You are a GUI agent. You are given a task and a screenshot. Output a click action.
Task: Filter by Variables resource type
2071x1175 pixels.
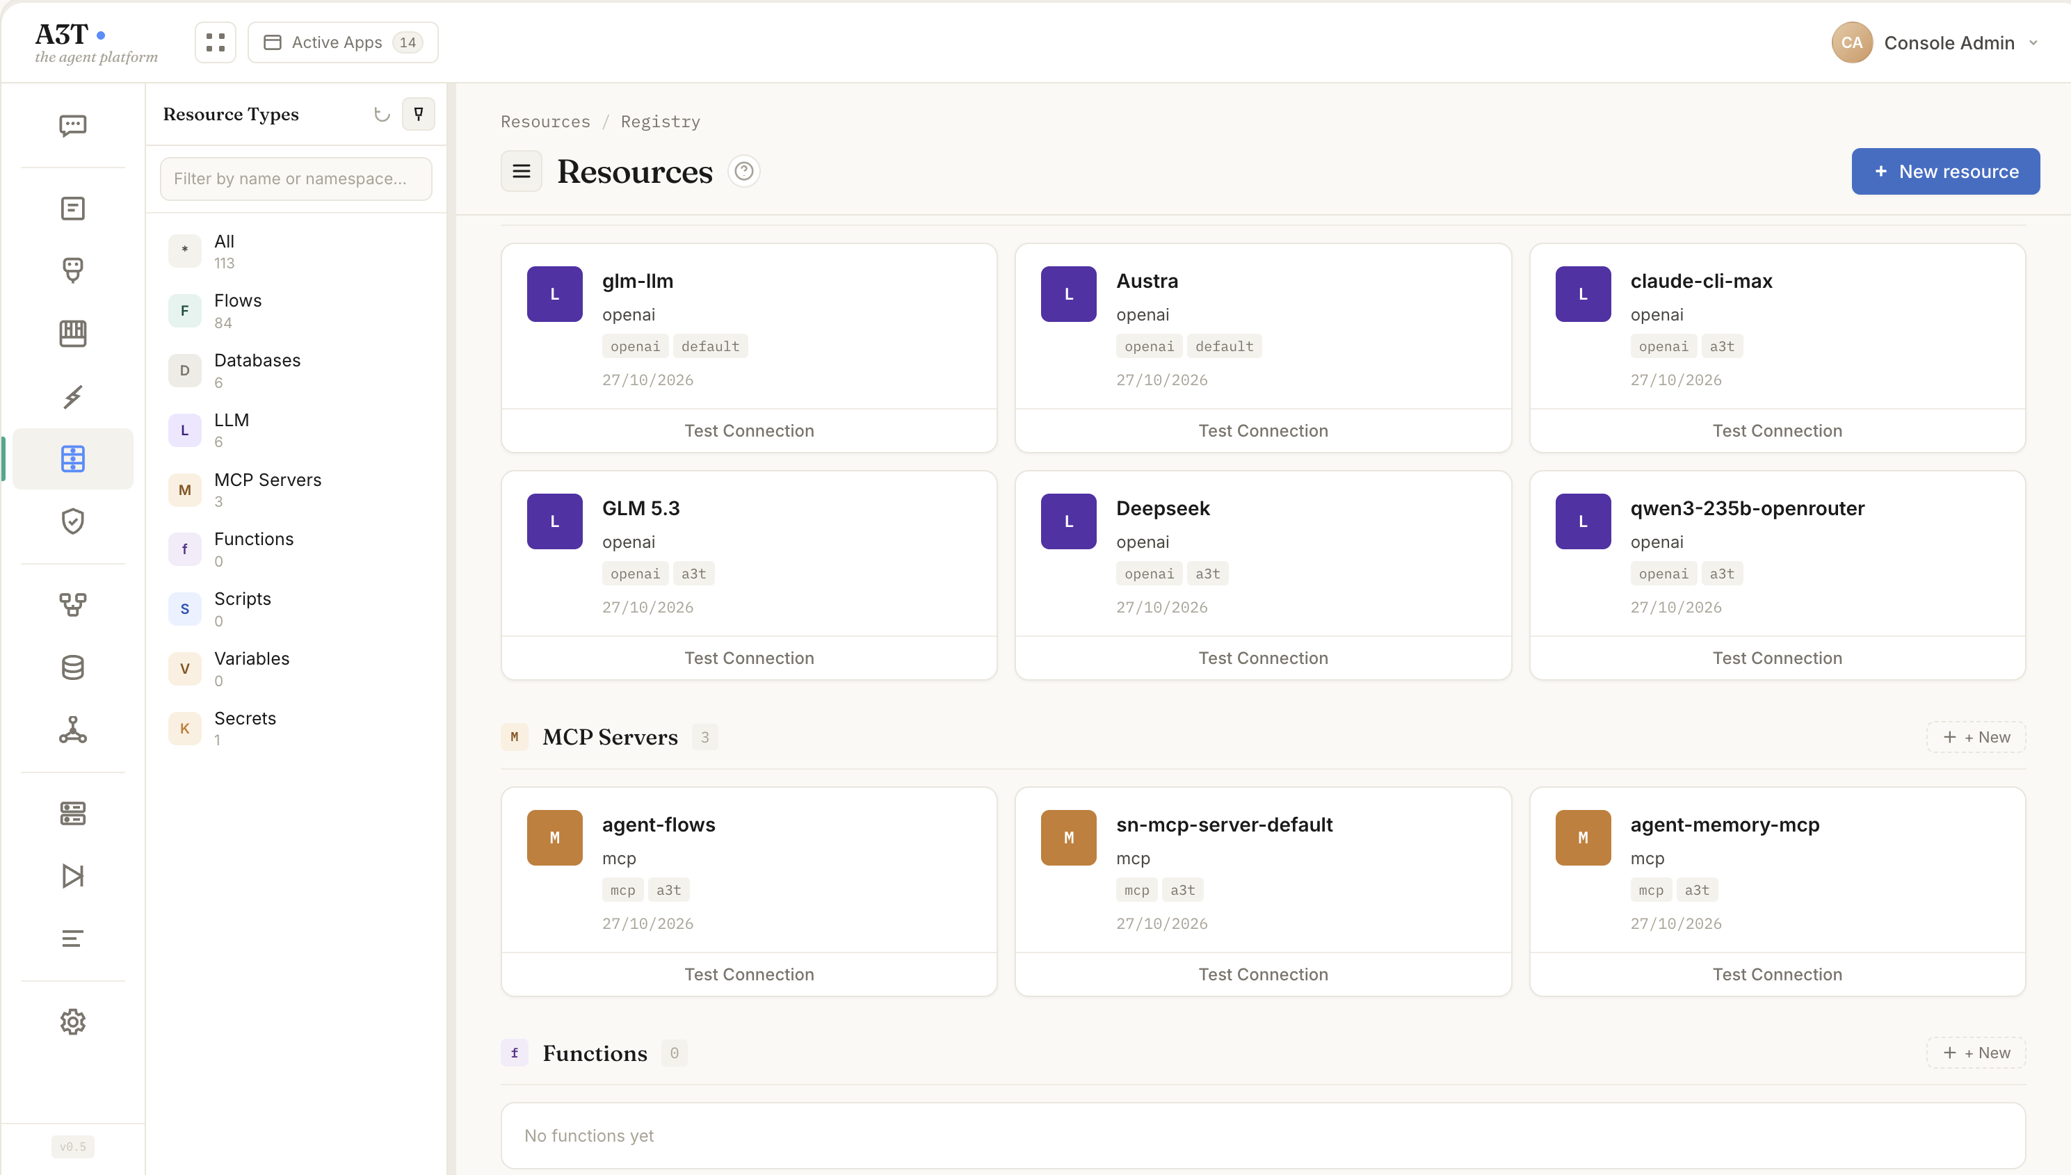point(296,668)
